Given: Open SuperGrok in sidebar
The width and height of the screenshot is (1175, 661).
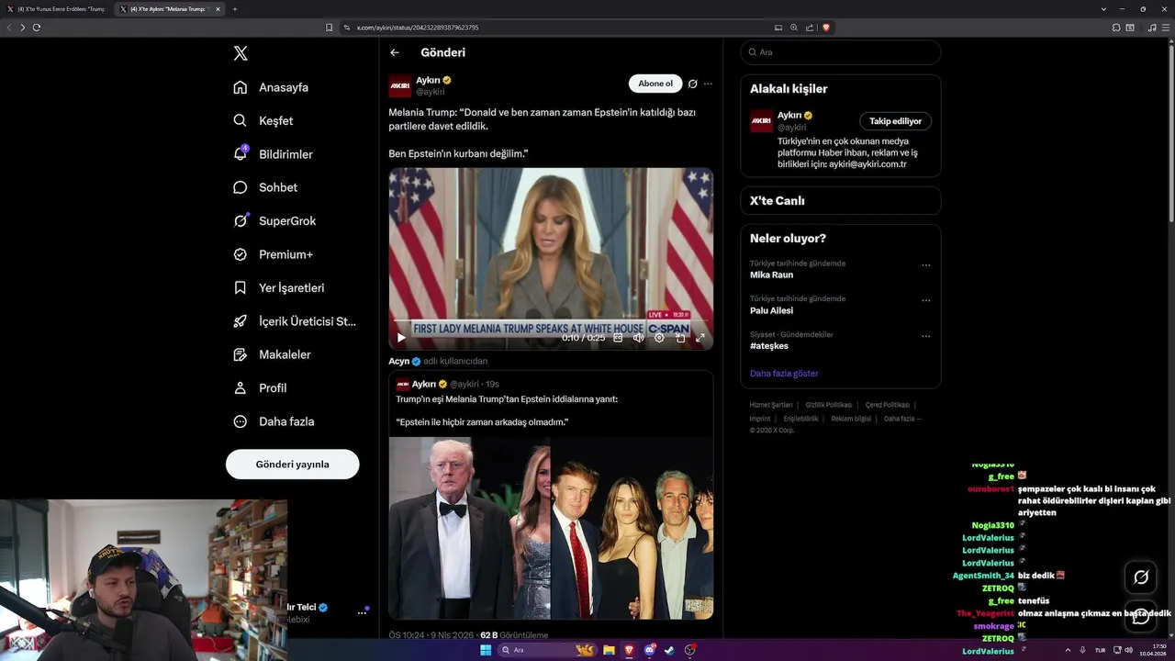Looking at the screenshot, I should 274,220.
